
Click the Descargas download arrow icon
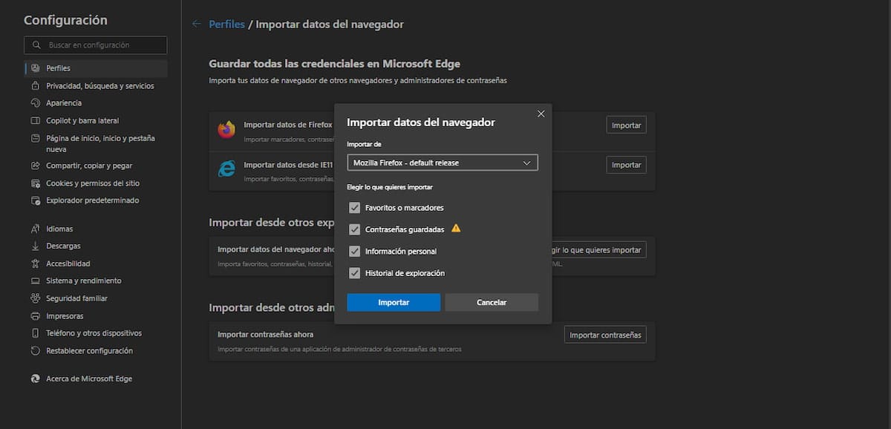(35, 246)
